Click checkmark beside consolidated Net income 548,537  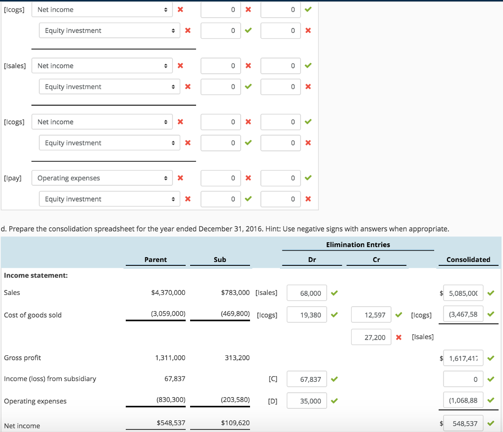(491, 423)
